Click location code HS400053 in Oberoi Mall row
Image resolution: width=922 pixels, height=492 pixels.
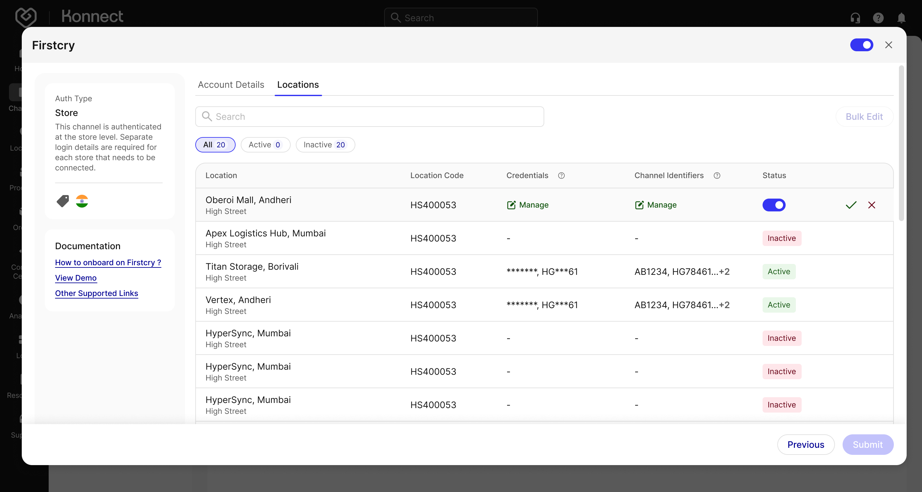tap(433, 205)
